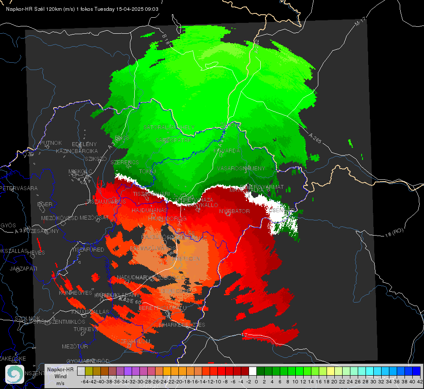This screenshot has width=424, height=389.
Task: Click the EDELÉNY town label
Action: tap(84, 144)
